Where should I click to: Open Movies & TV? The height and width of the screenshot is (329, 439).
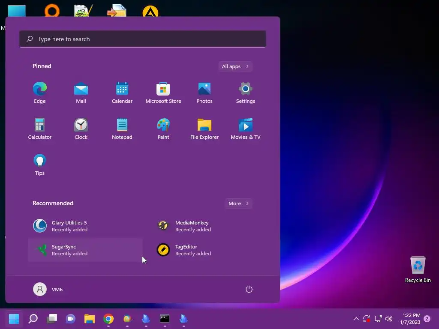click(246, 129)
